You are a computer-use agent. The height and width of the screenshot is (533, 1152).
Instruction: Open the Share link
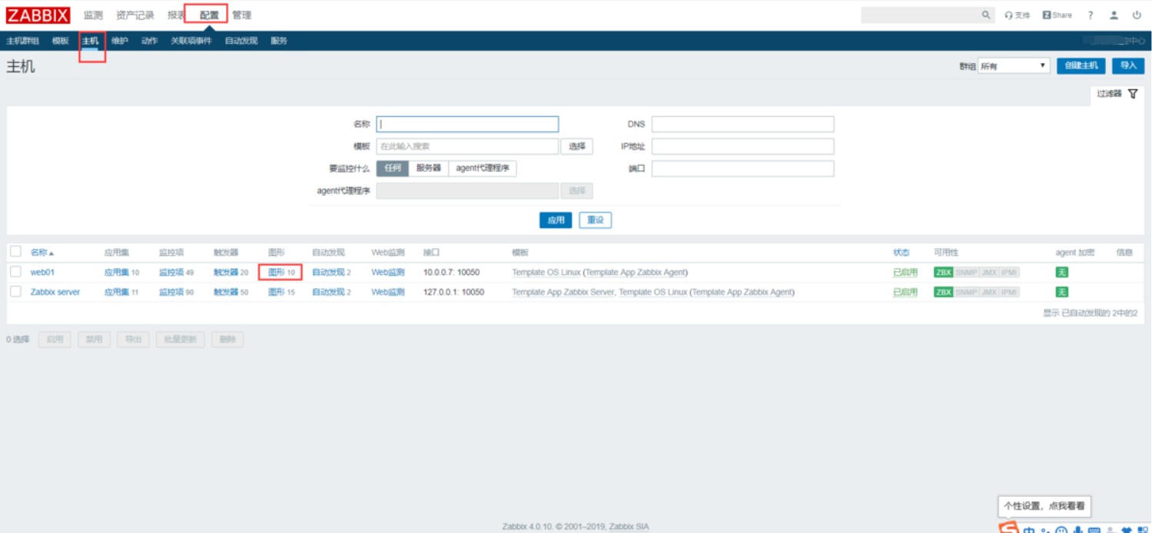[x=1057, y=15]
